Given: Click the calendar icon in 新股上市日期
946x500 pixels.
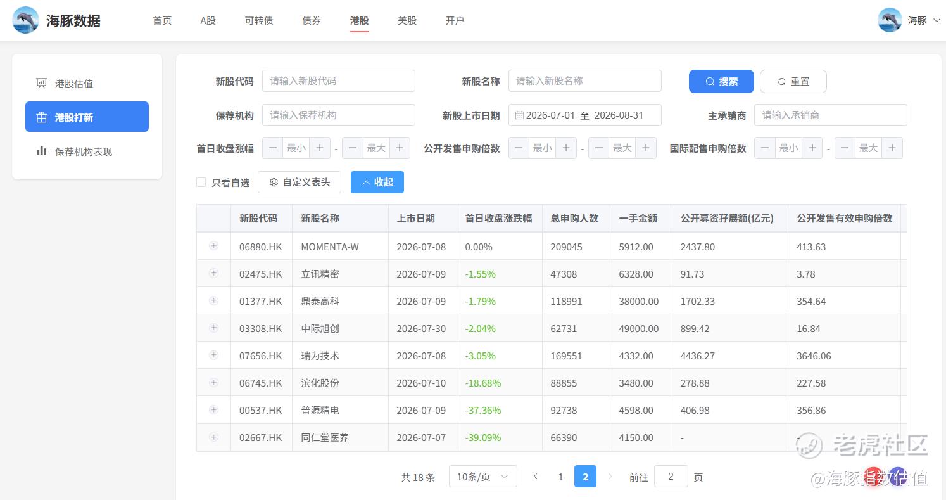Looking at the screenshot, I should pos(519,115).
